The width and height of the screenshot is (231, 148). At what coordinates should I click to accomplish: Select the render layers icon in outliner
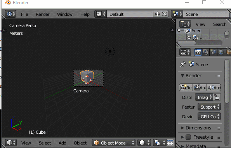(x=195, y=37)
